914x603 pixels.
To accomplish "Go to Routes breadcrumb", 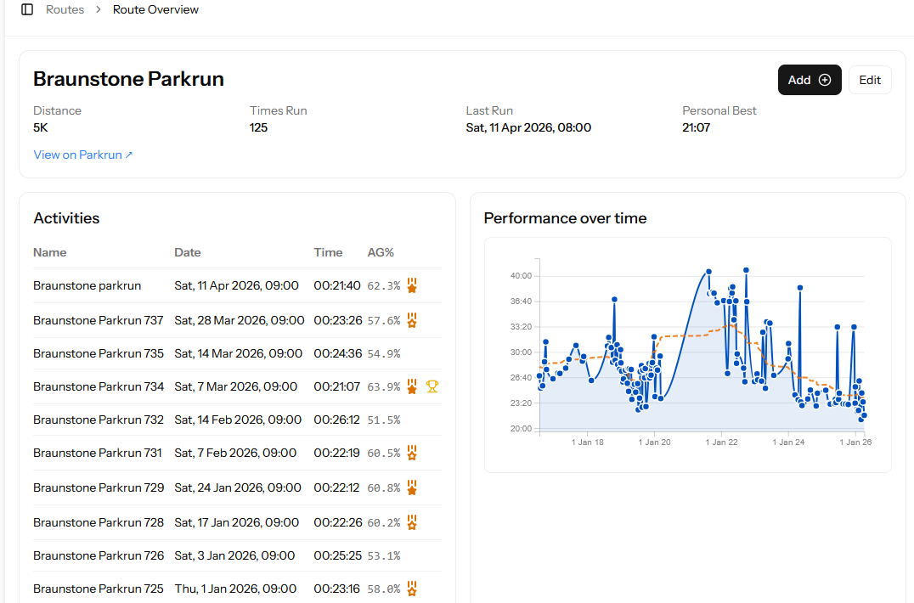I will [x=65, y=10].
